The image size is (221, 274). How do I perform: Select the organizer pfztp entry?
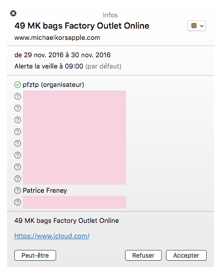(x=53, y=85)
